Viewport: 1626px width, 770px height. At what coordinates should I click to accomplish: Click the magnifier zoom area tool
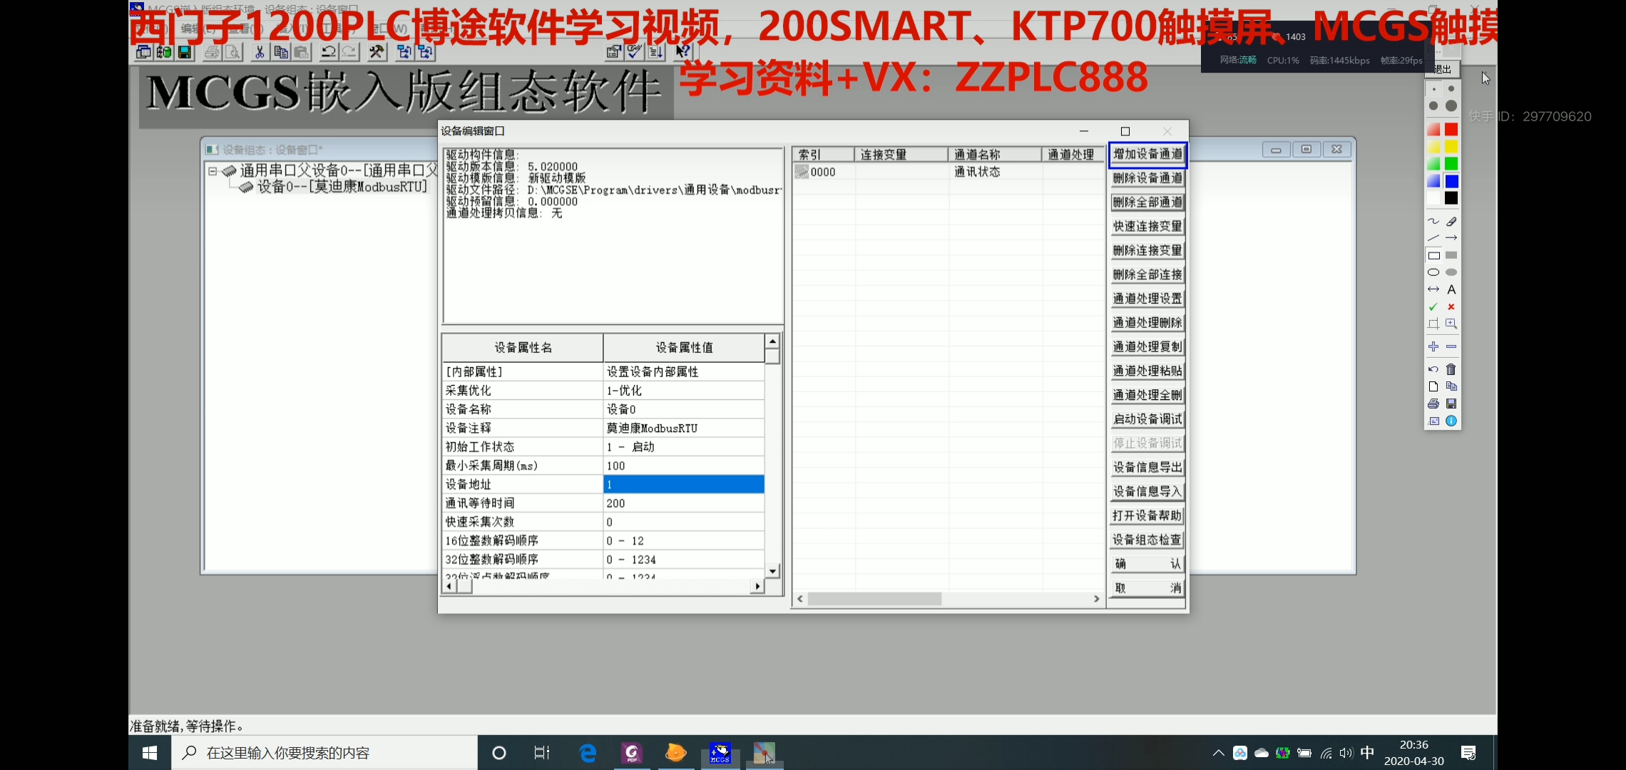[x=1451, y=324]
